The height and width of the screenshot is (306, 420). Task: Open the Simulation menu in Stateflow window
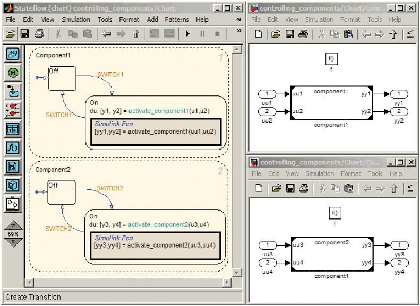tap(76, 20)
